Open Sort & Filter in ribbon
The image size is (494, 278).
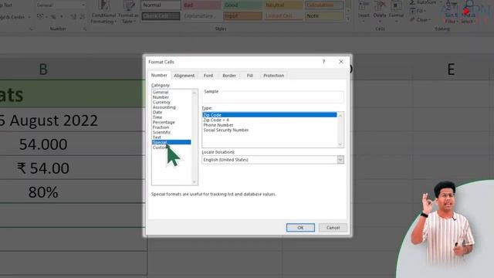tap(451, 12)
